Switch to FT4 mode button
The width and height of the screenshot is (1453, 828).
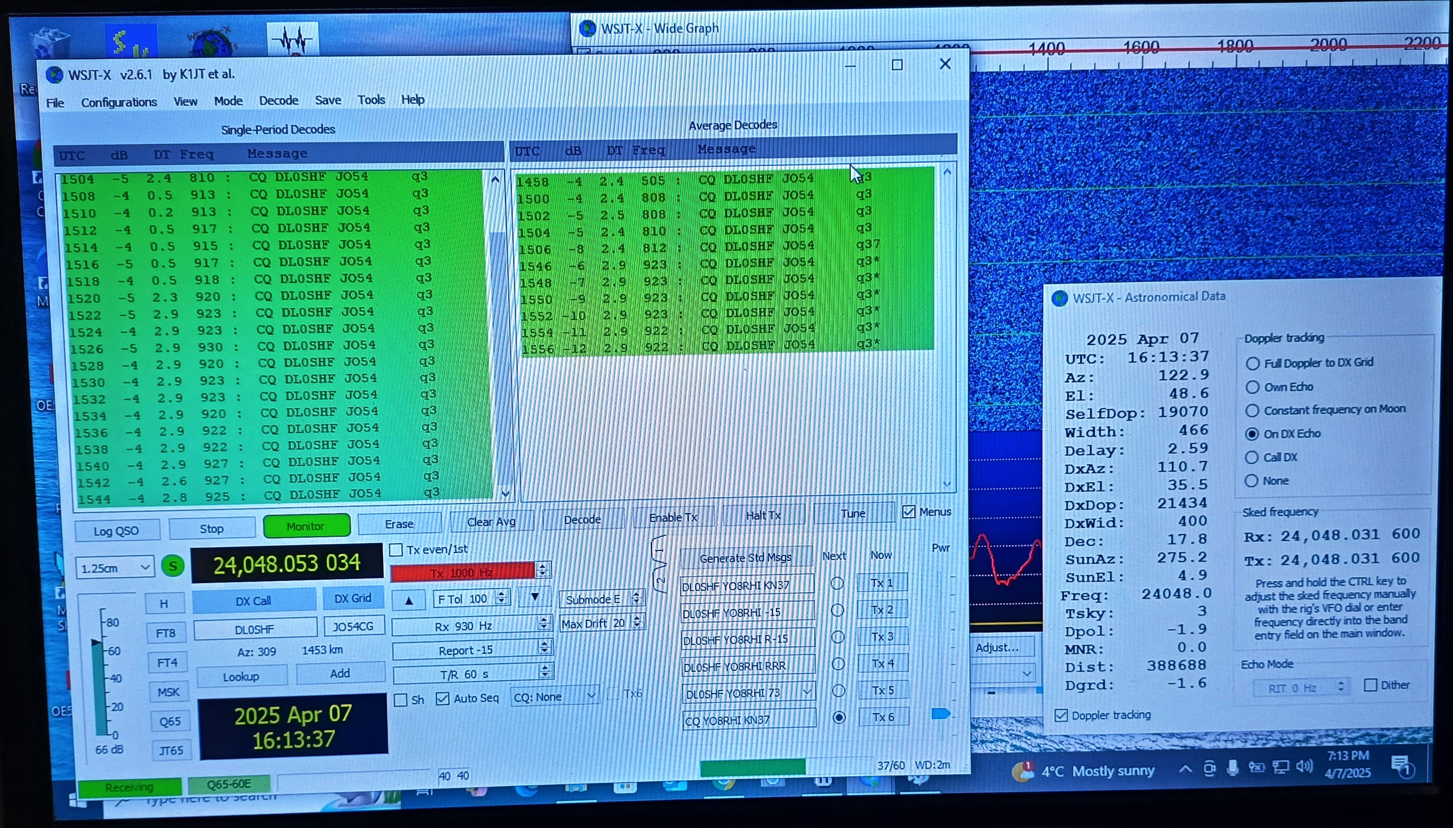[167, 662]
